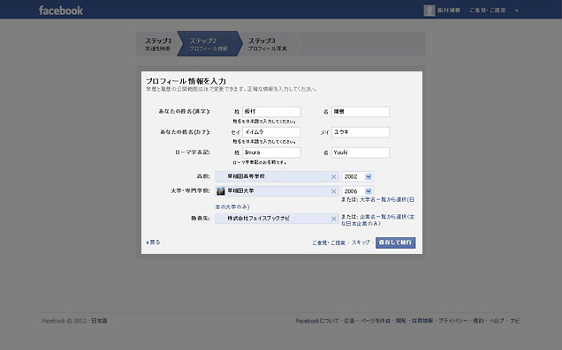The height and width of the screenshot is (350, 562).
Task: Click the プロフィール情報を入力 heading
Action: (x=186, y=81)
